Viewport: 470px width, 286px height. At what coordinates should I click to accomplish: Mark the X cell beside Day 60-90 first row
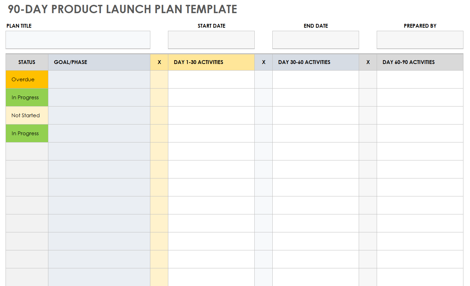(x=368, y=80)
